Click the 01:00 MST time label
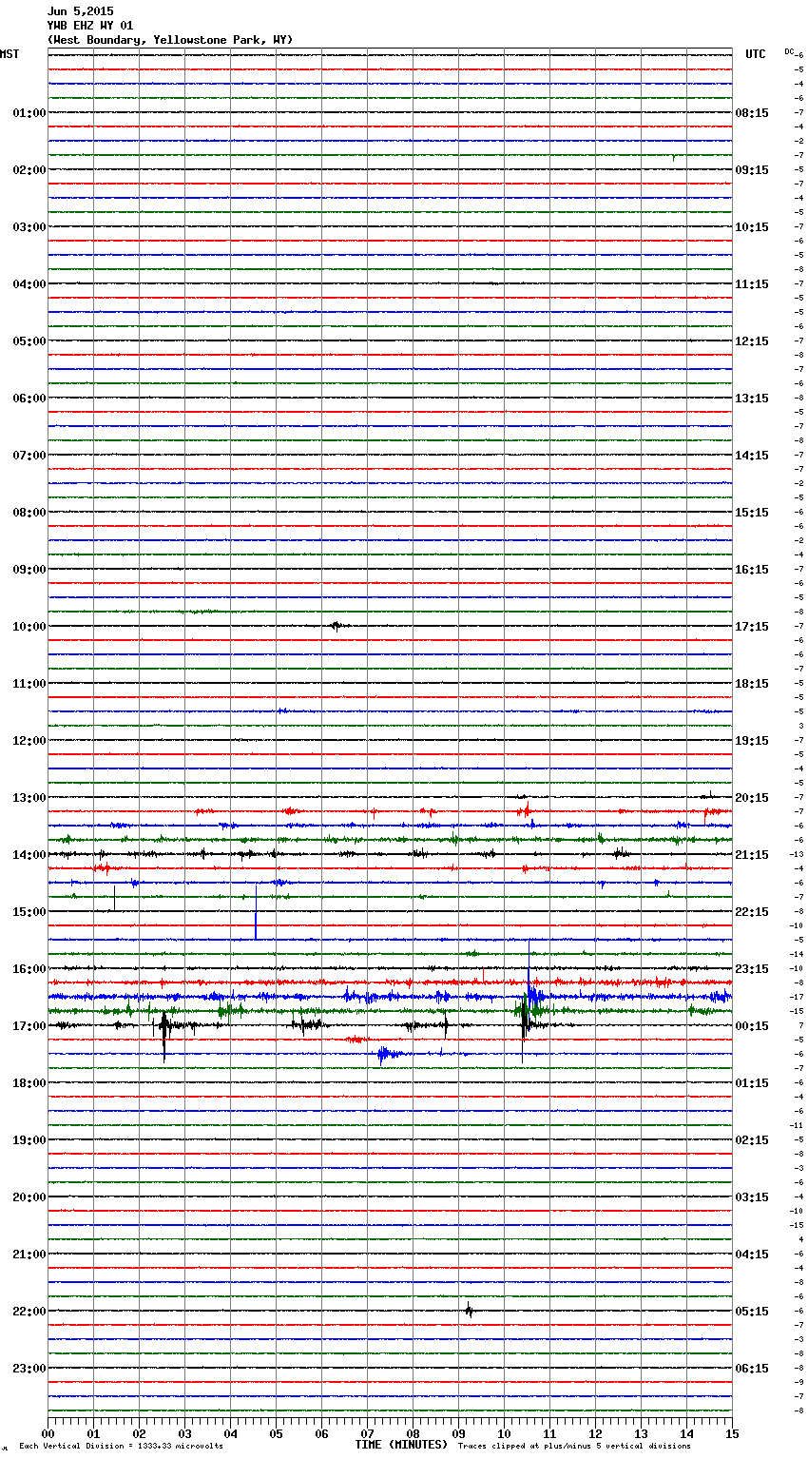 click(x=29, y=113)
